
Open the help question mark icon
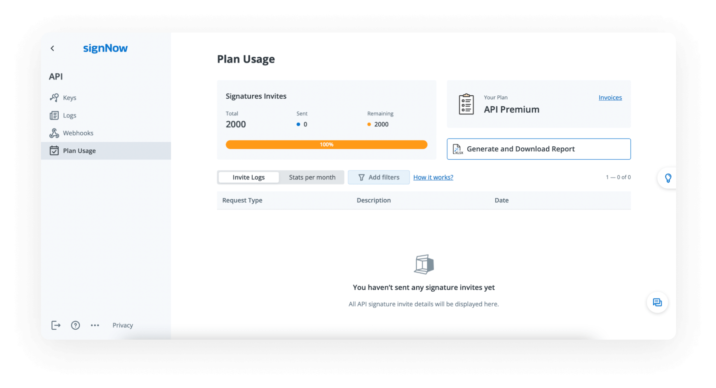click(x=75, y=325)
